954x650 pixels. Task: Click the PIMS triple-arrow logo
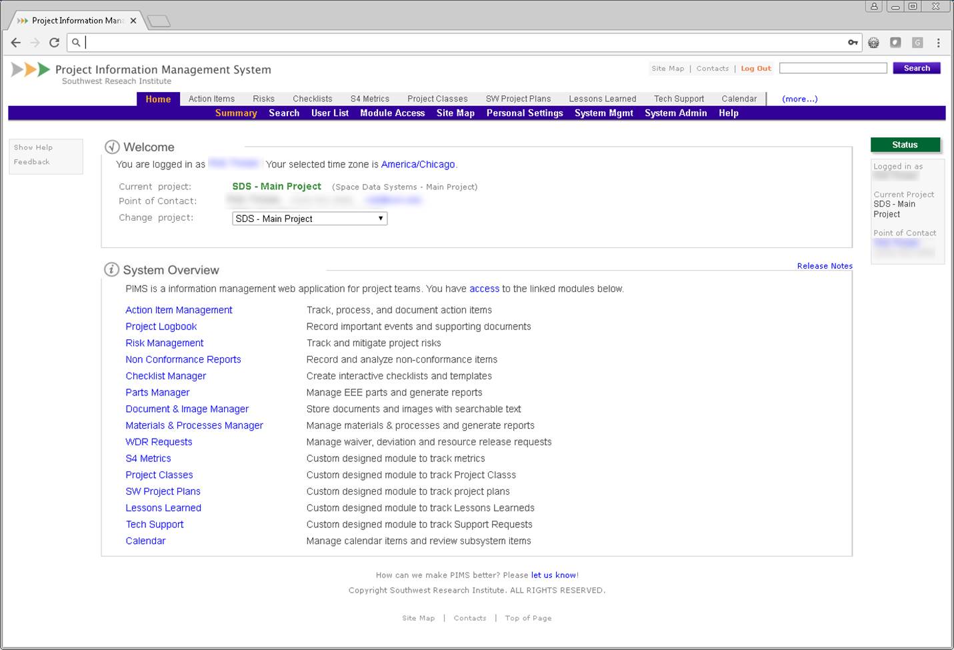click(31, 69)
